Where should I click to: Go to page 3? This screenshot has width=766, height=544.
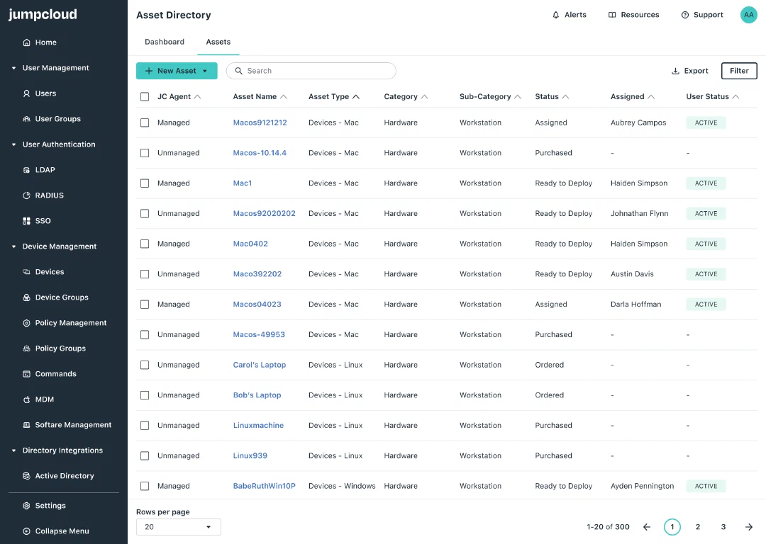723,527
